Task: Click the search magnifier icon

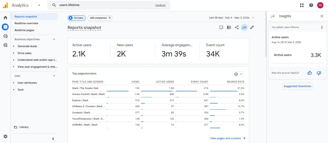Action: pyautogui.click(x=54, y=5)
